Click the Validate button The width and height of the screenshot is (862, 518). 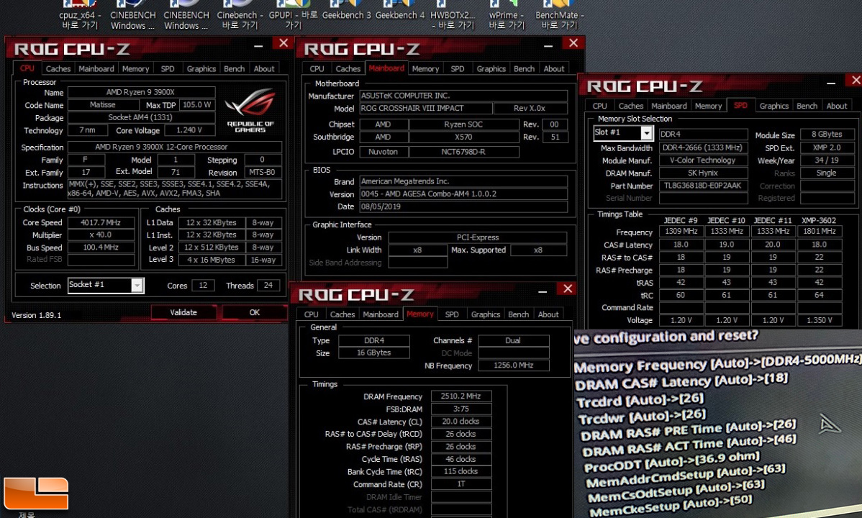click(183, 312)
